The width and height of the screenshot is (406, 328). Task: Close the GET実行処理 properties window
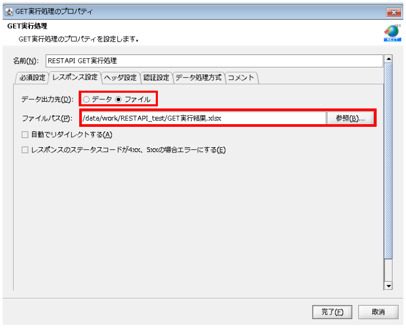[x=393, y=12]
